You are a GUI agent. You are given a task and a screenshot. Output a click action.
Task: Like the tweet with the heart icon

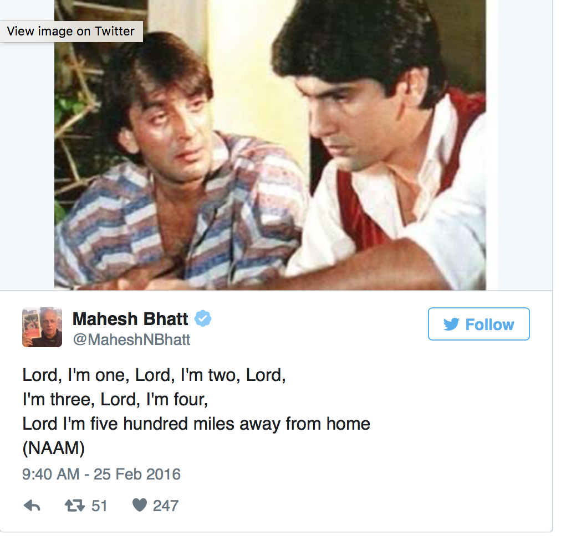[x=139, y=506]
